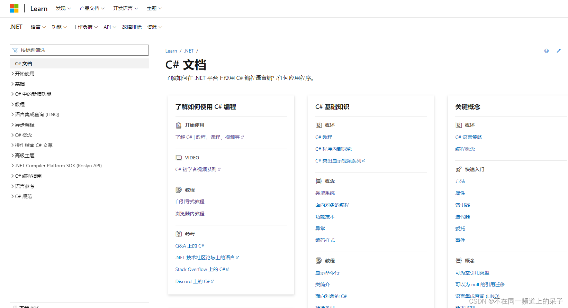Viewport: 568px width, 308px height.
Task: Click the .NET breadcrumb link
Action: click(x=189, y=51)
